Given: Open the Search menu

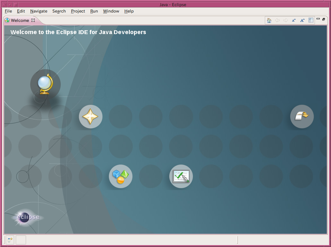Looking at the screenshot, I should [59, 11].
